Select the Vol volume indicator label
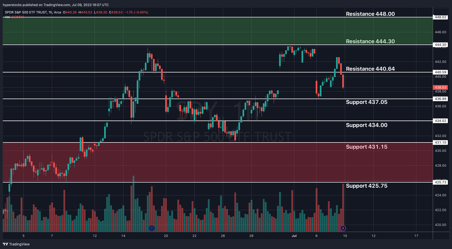Screen dimensions: 452x249 click(x=7, y=17)
